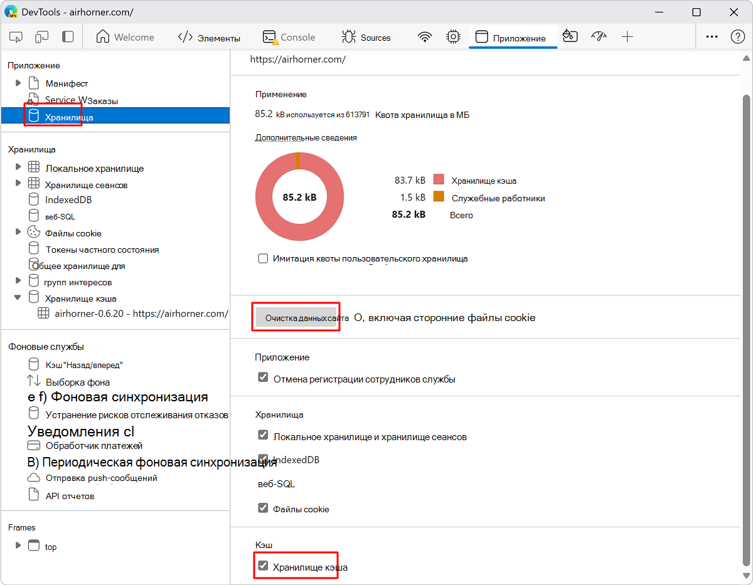Viewport: 753px width, 585px height.
Task: Open the Performance chip icon tab
Action: pyautogui.click(x=453, y=37)
